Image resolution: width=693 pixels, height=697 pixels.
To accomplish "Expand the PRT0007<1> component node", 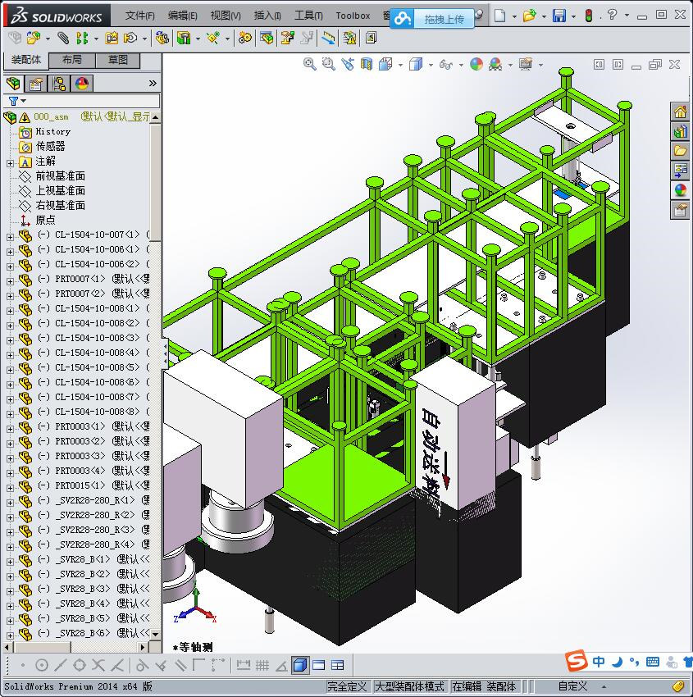I will pyautogui.click(x=10, y=281).
